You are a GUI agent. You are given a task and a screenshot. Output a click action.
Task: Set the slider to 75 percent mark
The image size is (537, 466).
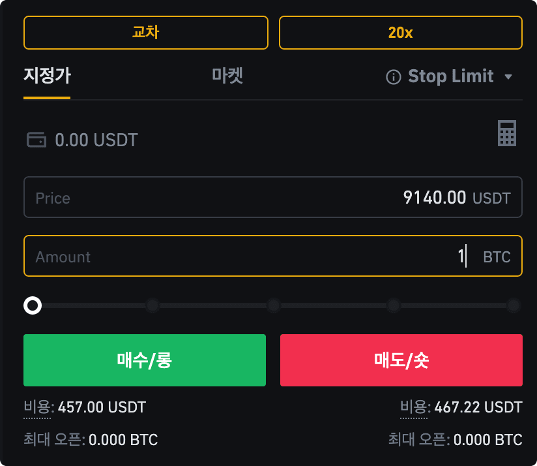394,305
